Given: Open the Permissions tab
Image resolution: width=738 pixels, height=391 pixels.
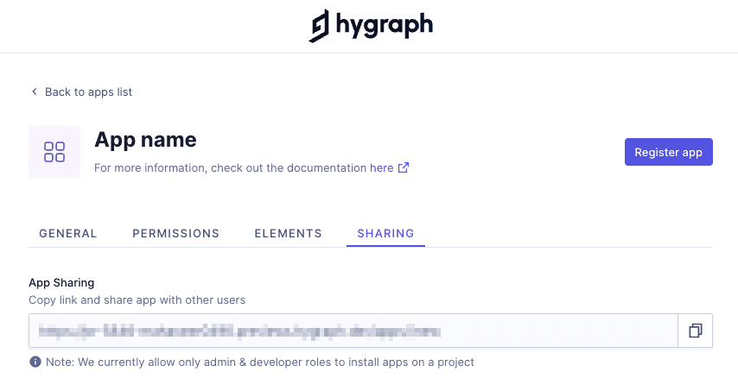Looking at the screenshot, I should click(x=175, y=233).
